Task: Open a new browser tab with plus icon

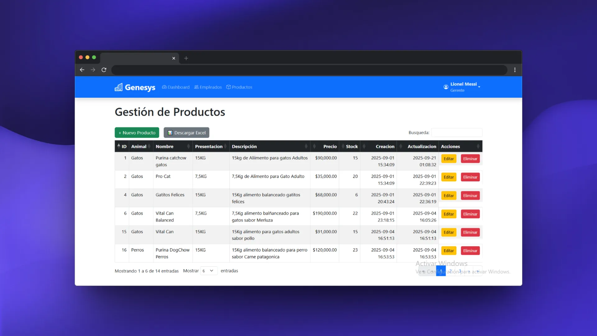Action: point(186,58)
